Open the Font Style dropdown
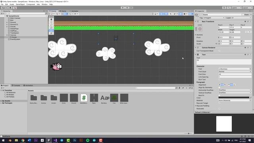The image size is (254, 143). (235, 71)
